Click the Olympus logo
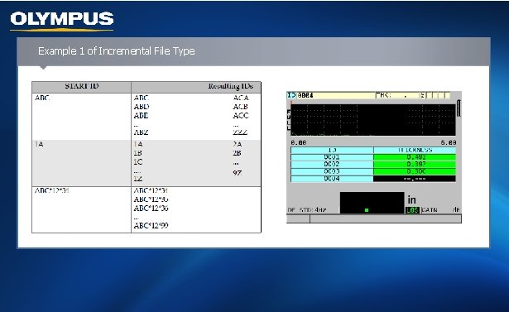The height and width of the screenshot is (312, 509). tap(62, 21)
